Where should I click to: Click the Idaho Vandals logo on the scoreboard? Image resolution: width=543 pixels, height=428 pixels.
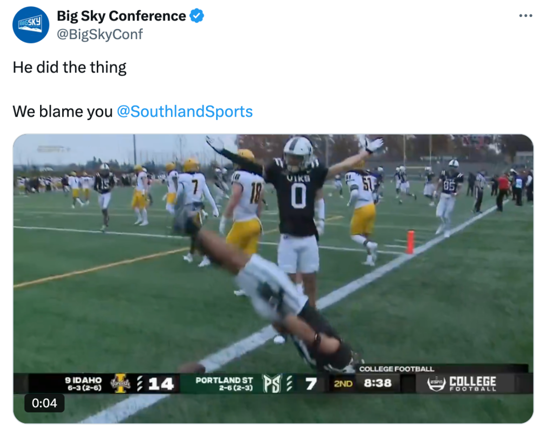[x=120, y=382]
